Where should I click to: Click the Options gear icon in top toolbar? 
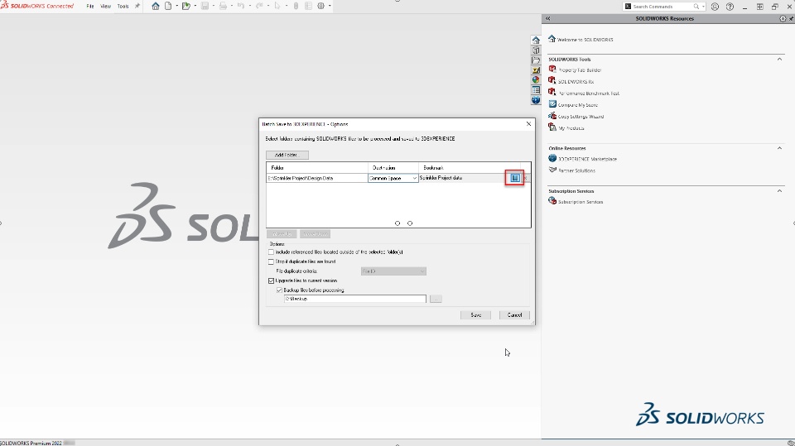coord(321,6)
